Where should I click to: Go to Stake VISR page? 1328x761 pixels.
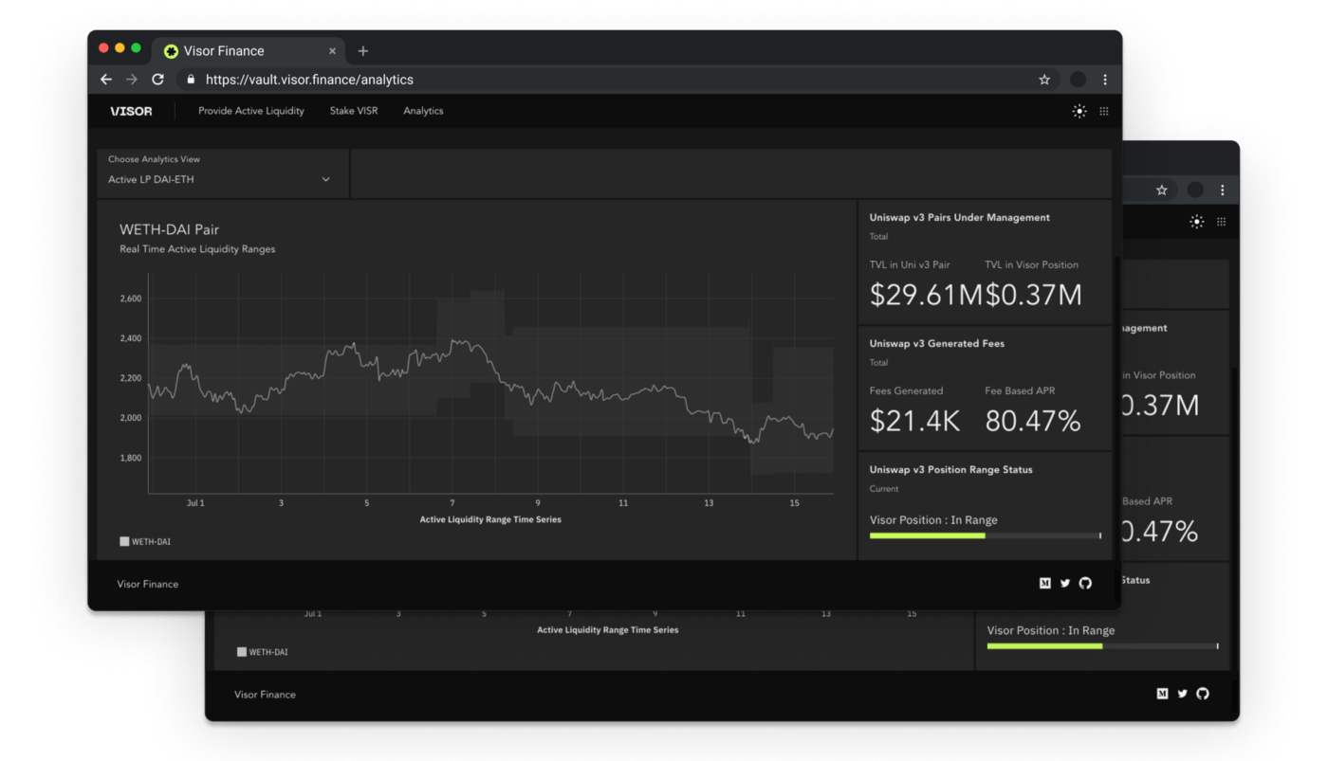pyautogui.click(x=354, y=111)
